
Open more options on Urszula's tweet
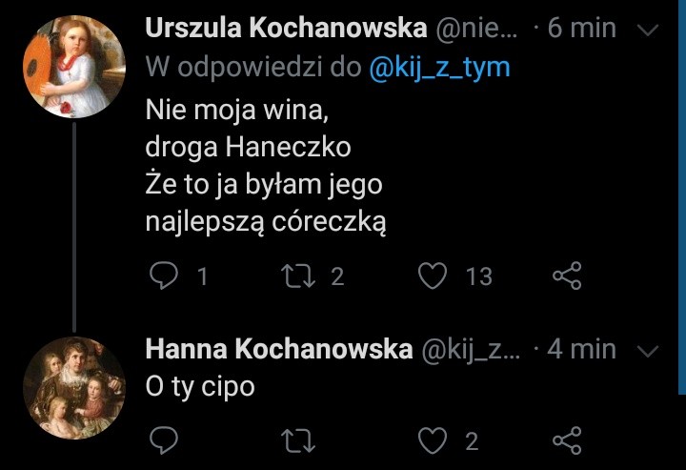click(x=648, y=31)
